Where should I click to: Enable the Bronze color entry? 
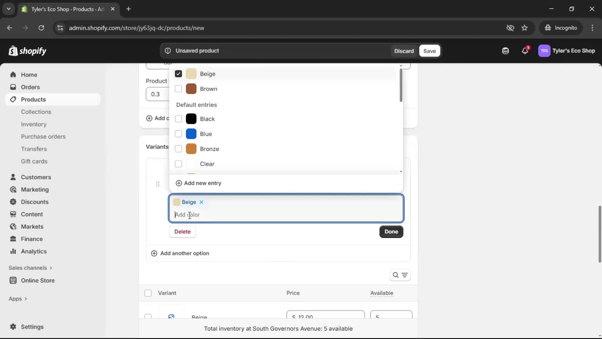(x=178, y=149)
